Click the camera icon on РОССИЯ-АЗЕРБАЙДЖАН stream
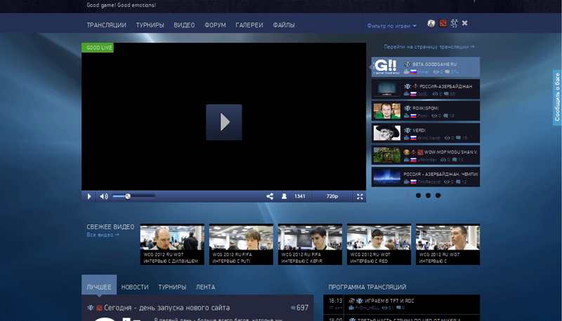This screenshot has width=562, height=321. tap(407, 94)
